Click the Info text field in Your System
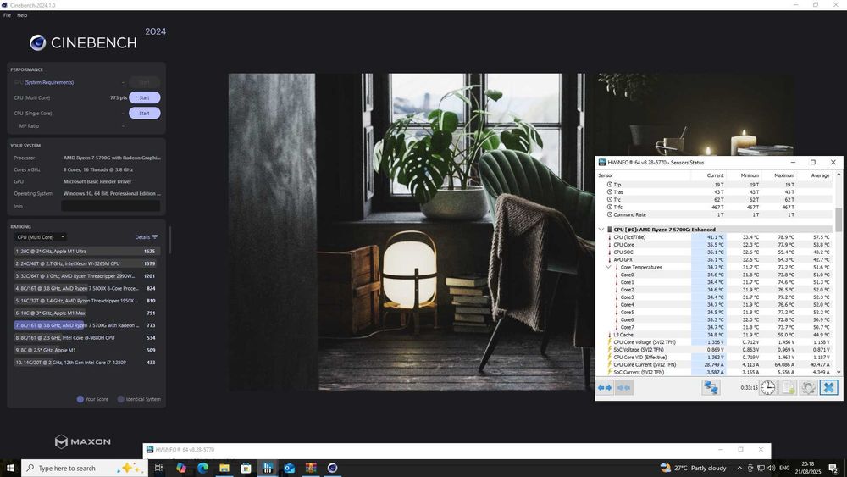 click(x=111, y=206)
